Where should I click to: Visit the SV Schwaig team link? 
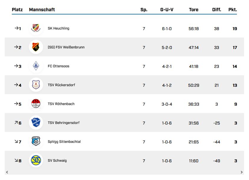point(57,161)
